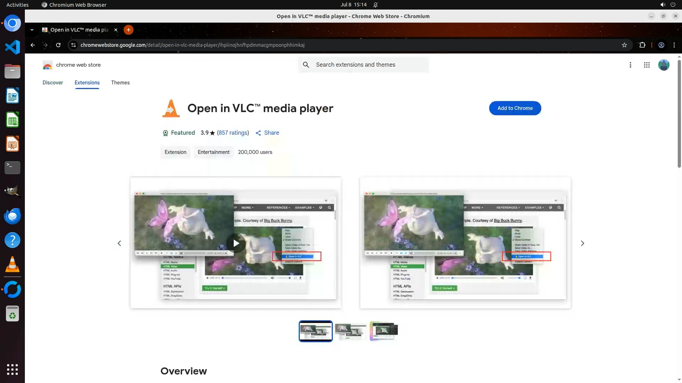Viewport: 682px width, 383px height.
Task: Switch to the Discover tab
Action: pos(53,83)
